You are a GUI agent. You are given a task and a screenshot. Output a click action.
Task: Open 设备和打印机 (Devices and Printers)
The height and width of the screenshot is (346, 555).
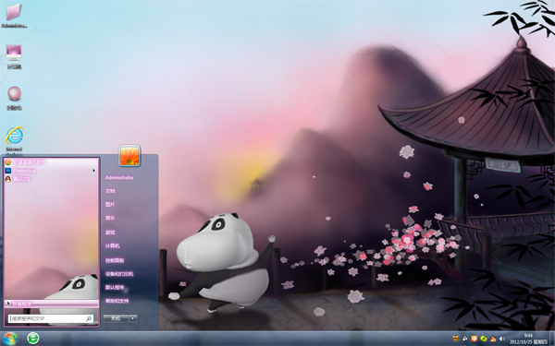tap(119, 274)
